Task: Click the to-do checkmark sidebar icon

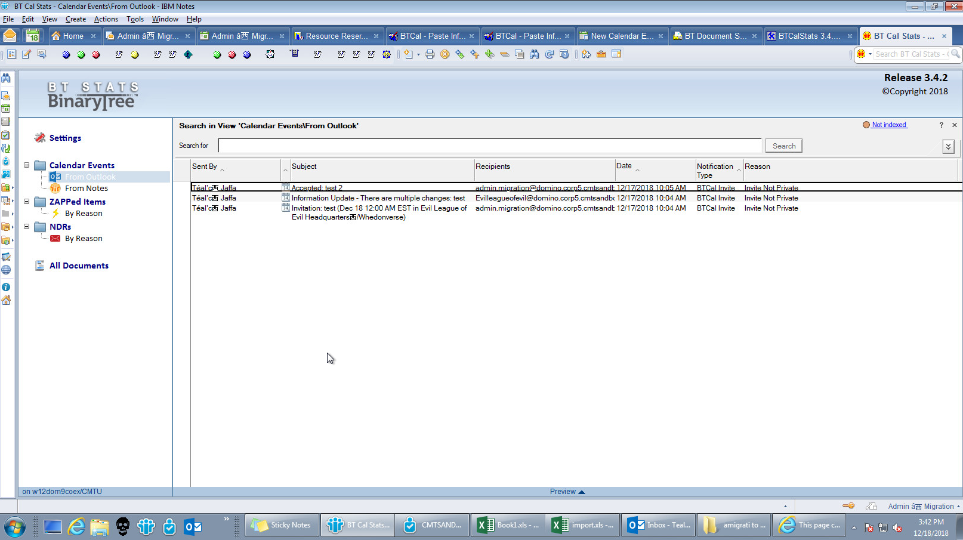Action: click(x=6, y=135)
